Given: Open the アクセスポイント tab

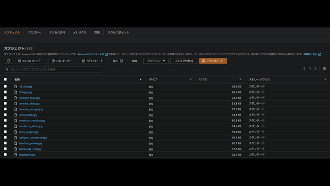Looking at the screenshot, I should 118,32.
